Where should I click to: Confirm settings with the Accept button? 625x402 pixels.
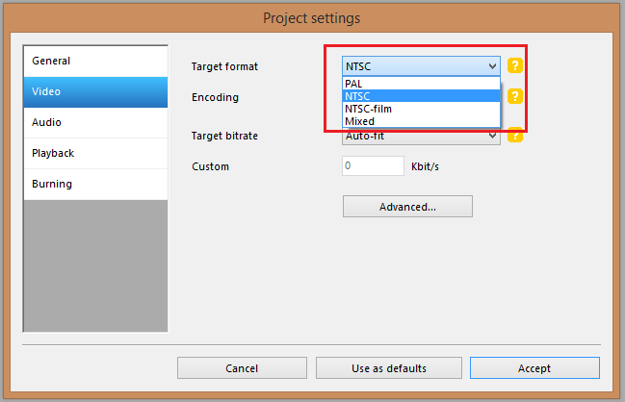(x=534, y=368)
